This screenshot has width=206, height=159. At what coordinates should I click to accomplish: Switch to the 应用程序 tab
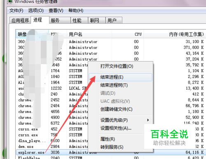coord(20,21)
